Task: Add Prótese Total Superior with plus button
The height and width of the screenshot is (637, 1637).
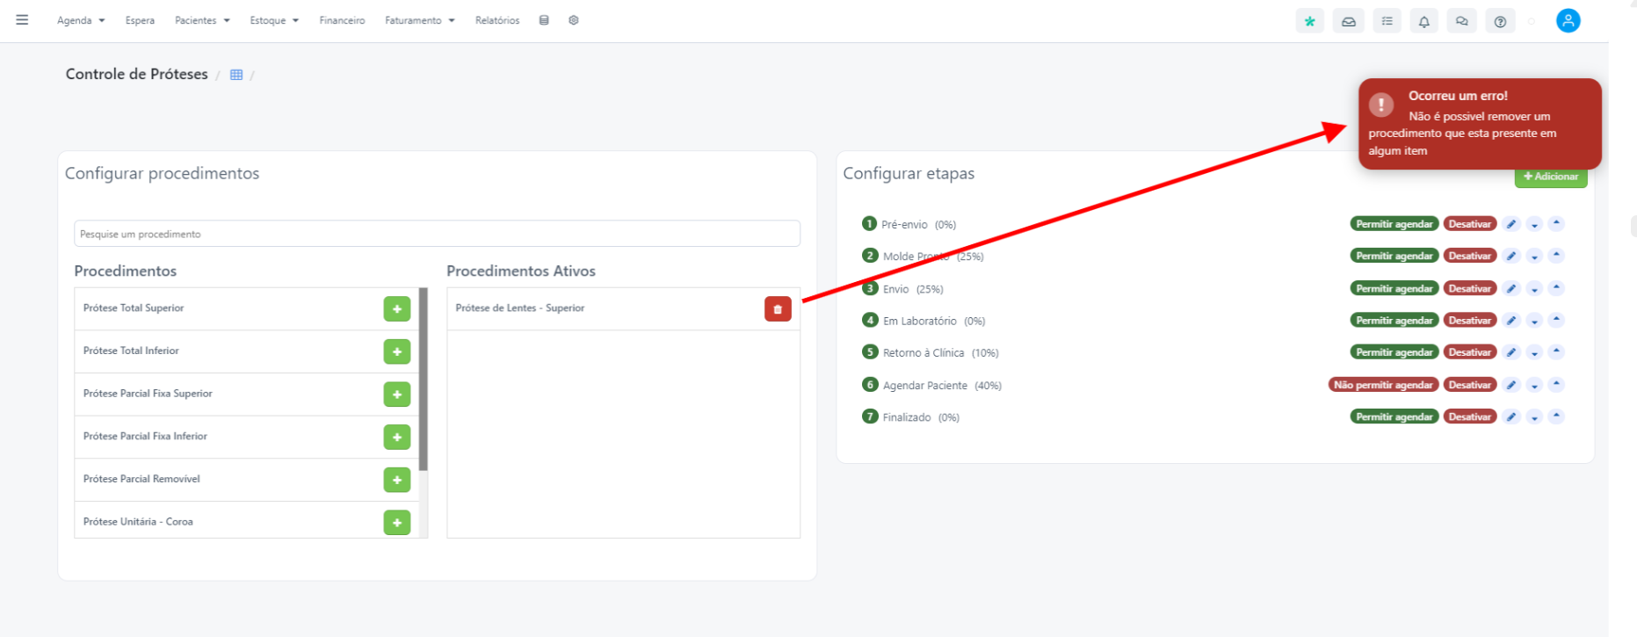Action: 397,309
